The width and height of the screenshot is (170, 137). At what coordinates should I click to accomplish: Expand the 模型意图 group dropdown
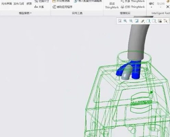click(25, 13)
